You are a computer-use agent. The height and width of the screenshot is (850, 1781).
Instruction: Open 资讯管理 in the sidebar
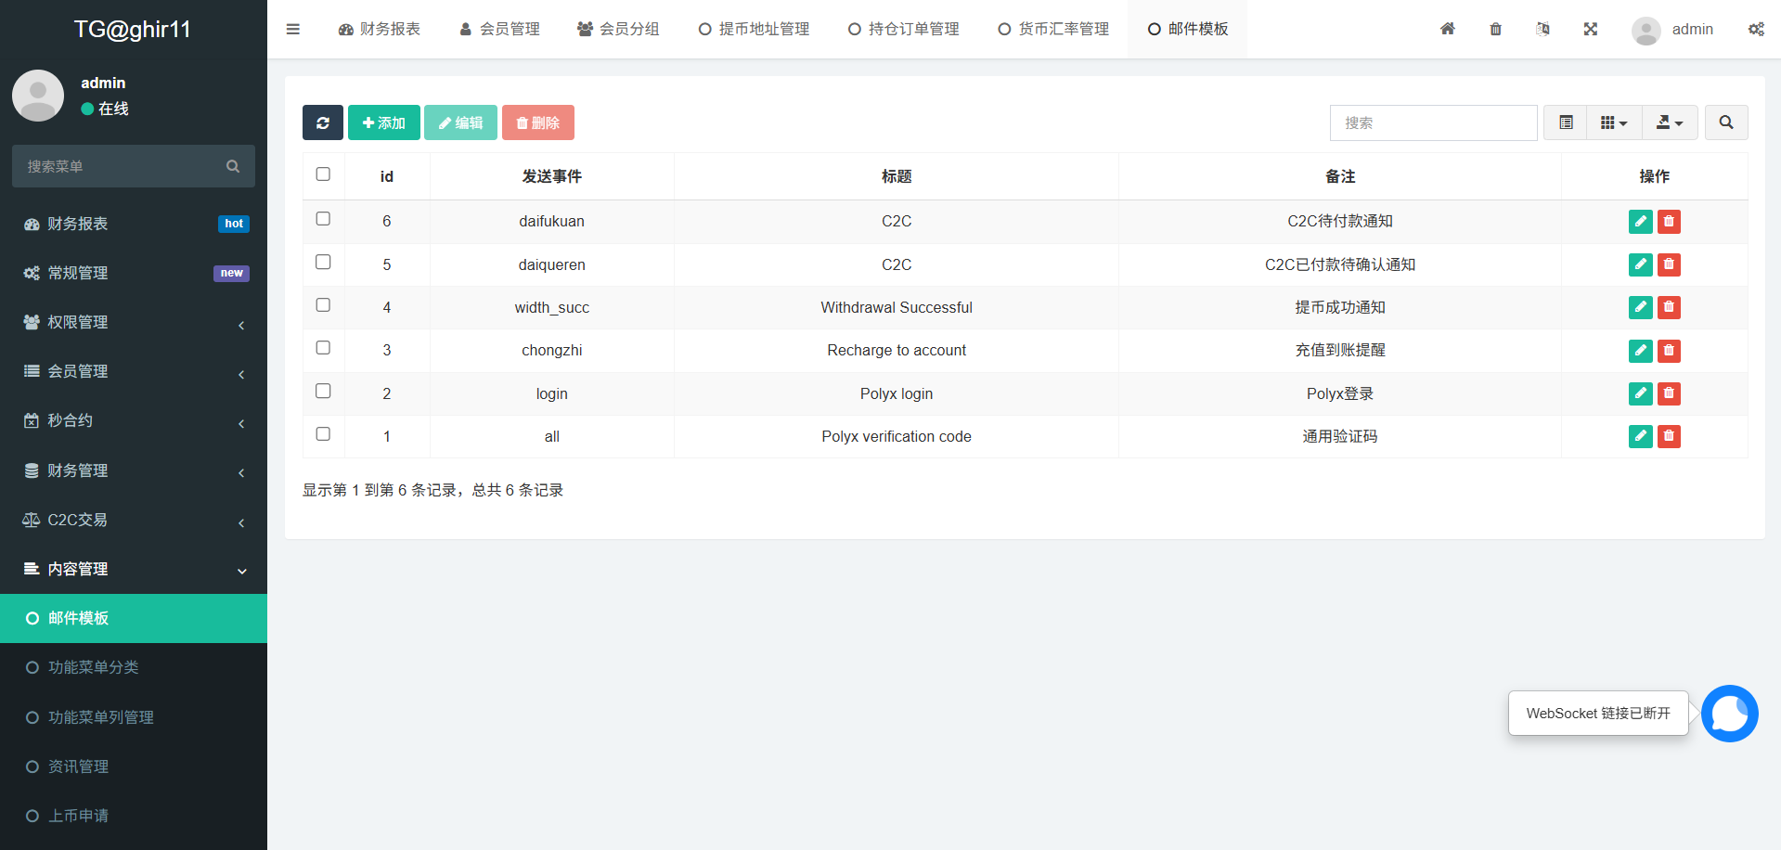79,766
